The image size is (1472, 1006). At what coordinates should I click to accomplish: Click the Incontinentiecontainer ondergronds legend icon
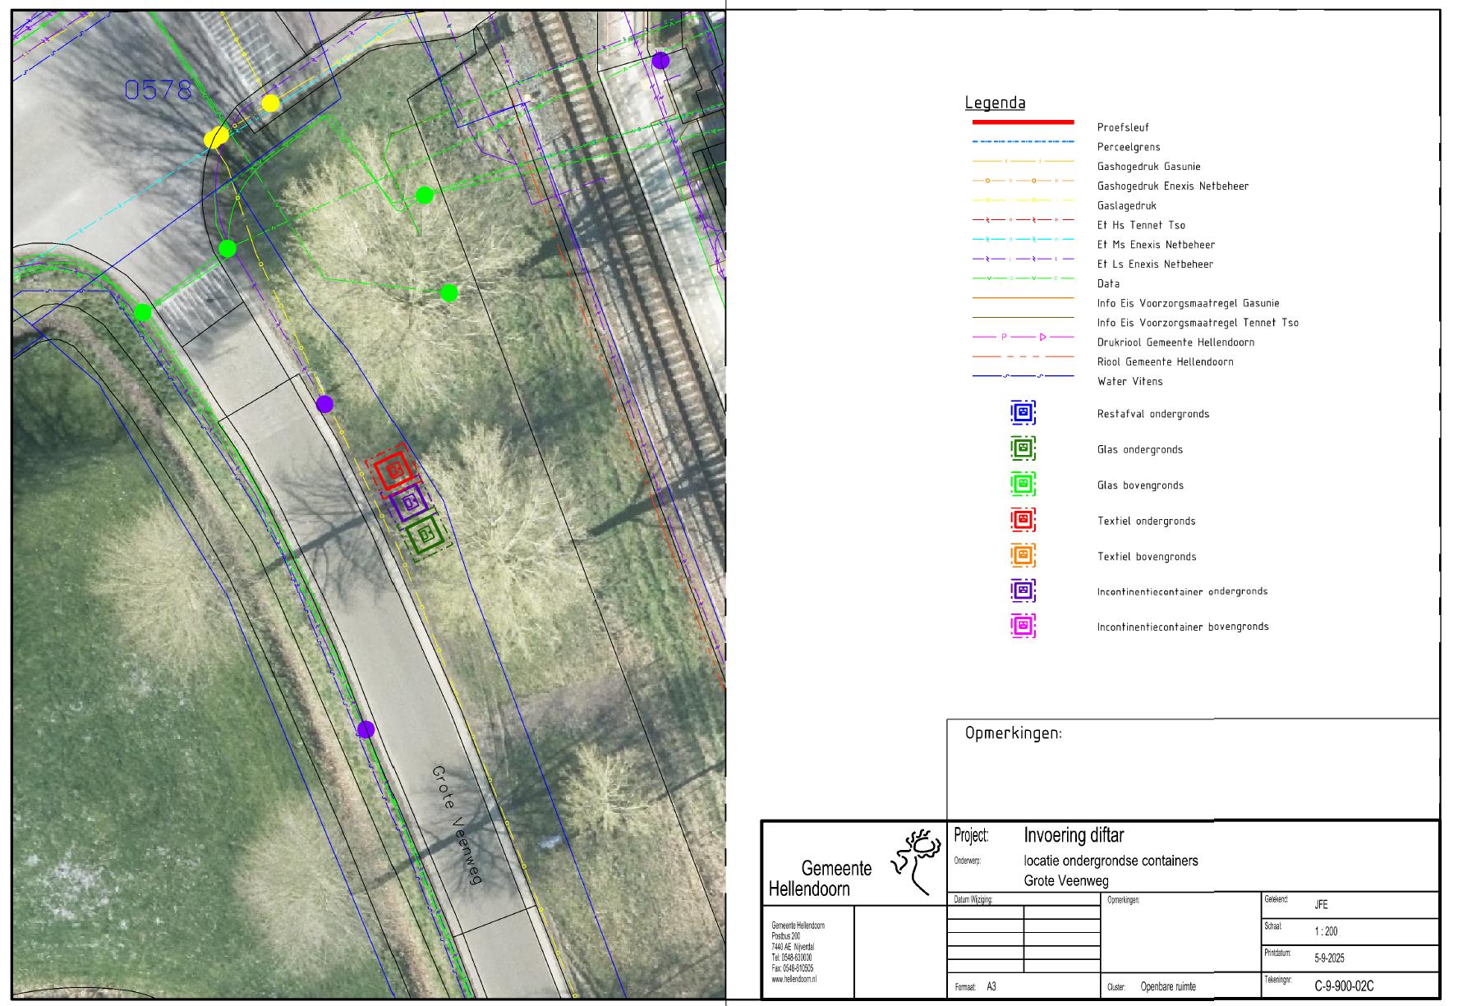pyautogui.click(x=1023, y=590)
